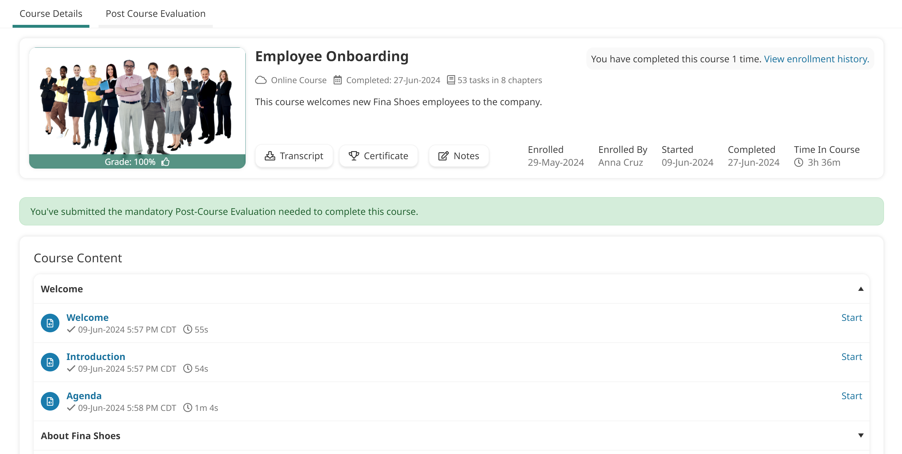This screenshot has width=902, height=454.
Task: Click the calendar Completed date icon
Action: 337,80
